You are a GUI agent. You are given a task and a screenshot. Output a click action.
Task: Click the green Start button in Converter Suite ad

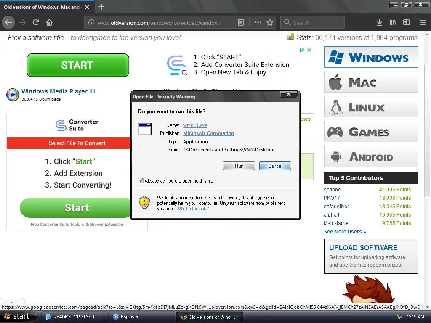77,208
